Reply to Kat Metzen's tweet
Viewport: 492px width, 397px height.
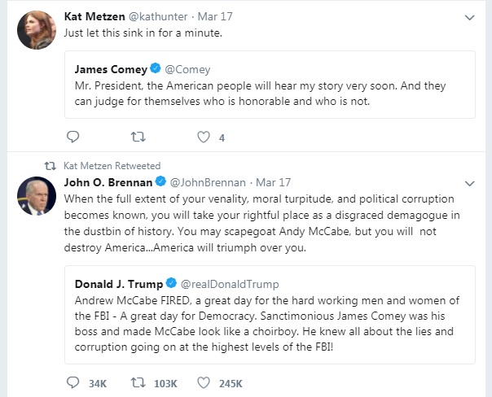click(73, 137)
